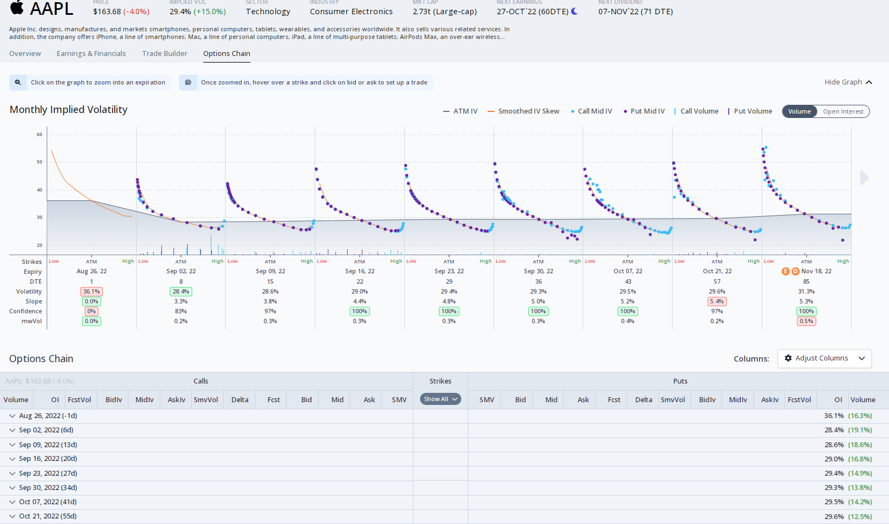This screenshot has height=524, width=889.
Task: Click the chat bubble hint icon
Action: (x=188, y=82)
